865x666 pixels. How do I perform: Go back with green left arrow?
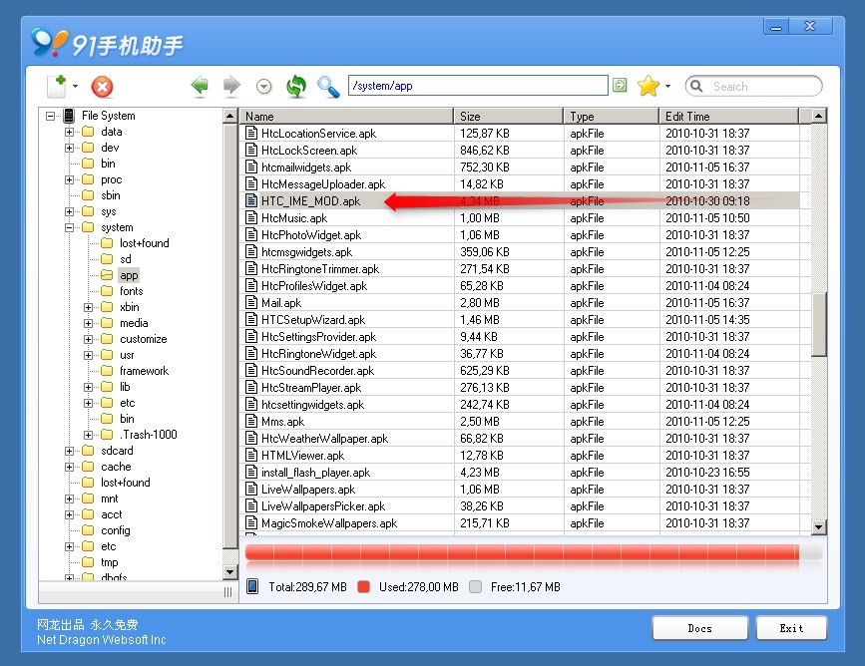200,86
